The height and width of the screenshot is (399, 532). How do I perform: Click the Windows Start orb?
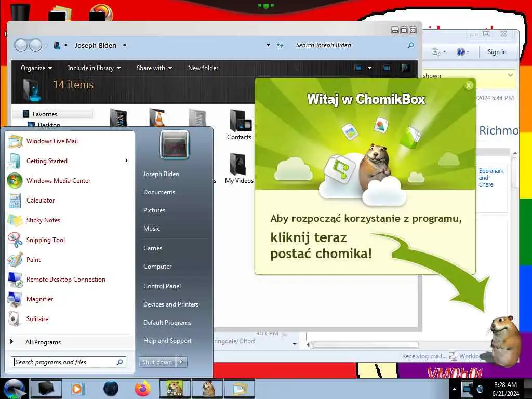[x=14, y=389]
